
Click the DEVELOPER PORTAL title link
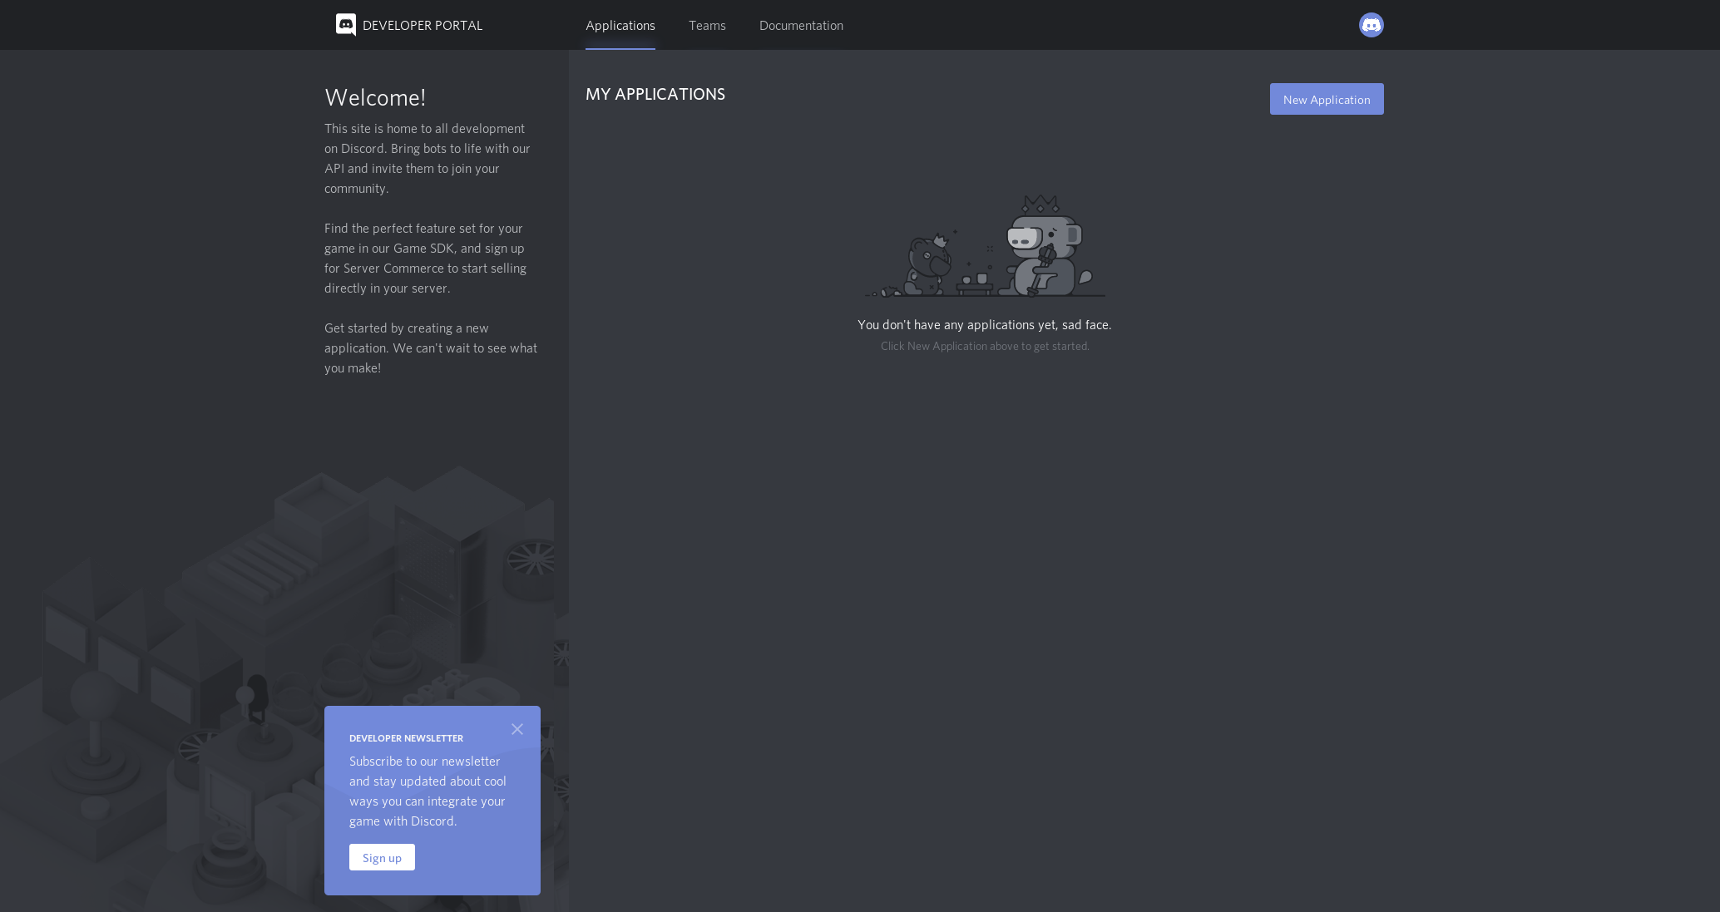coord(422,25)
